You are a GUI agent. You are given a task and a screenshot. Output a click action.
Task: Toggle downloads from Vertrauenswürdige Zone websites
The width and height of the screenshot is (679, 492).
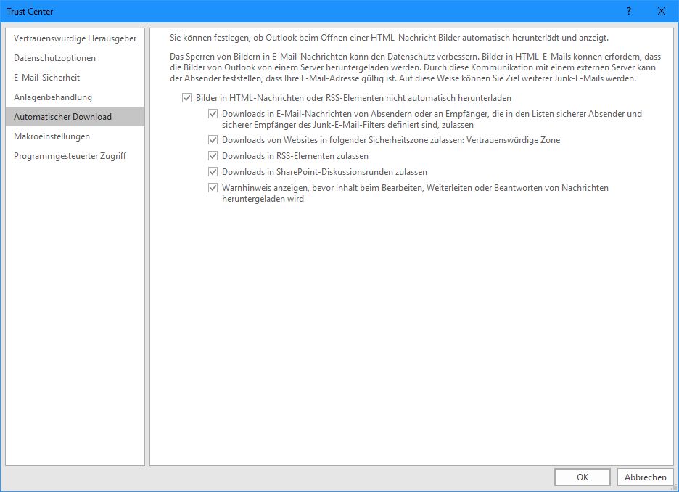(213, 140)
